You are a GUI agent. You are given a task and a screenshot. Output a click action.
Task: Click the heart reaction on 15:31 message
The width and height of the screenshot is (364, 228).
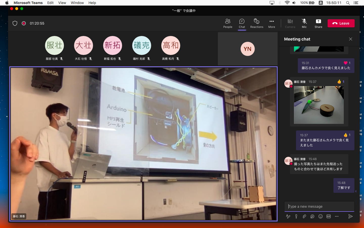(x=347, y=63)
